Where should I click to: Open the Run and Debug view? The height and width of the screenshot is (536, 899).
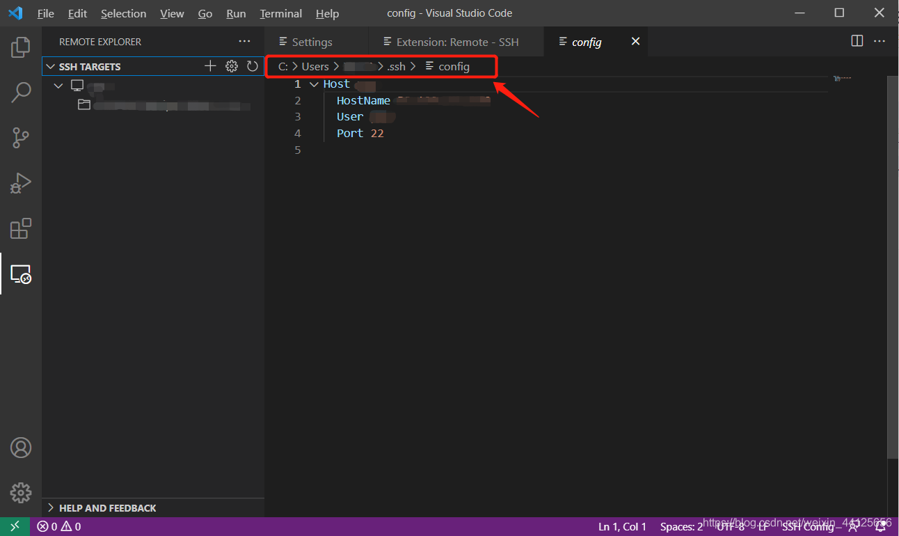(21, 183)
